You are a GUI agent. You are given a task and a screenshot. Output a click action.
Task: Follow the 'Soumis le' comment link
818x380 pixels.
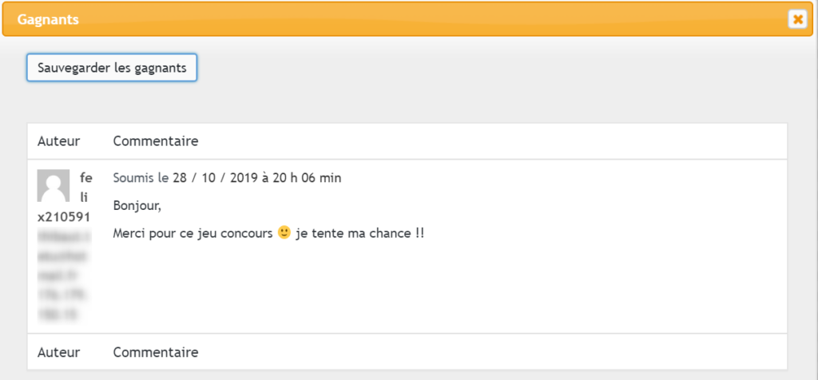[x=141, y=178]
